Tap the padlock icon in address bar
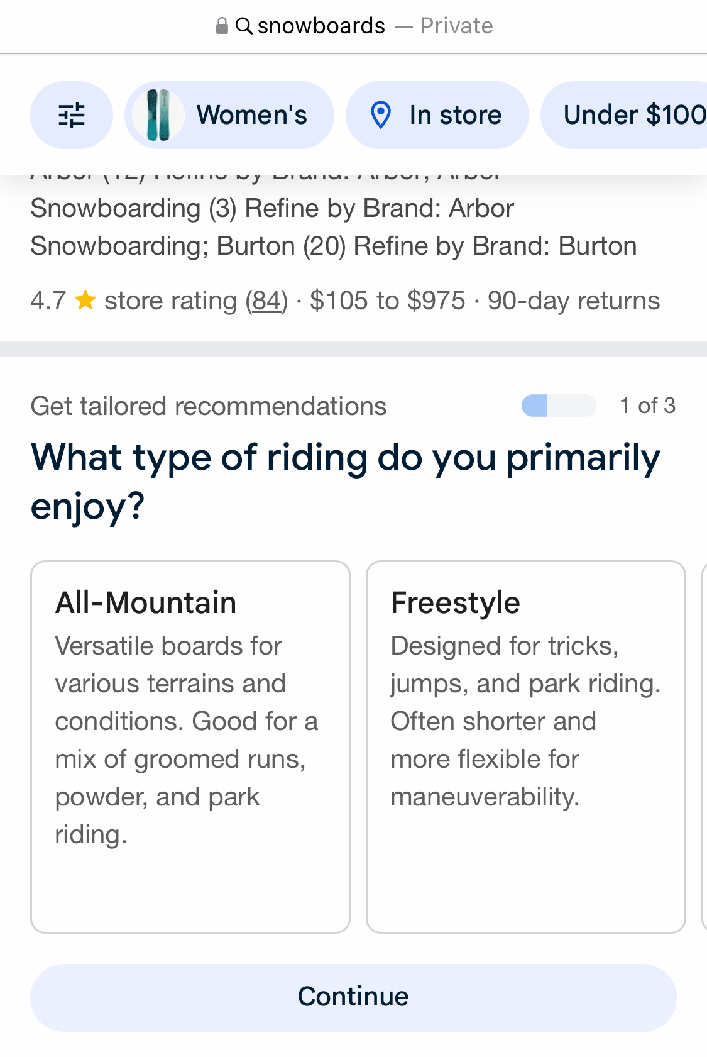This screenshot has width=707, height=1057. click(221, 26)
